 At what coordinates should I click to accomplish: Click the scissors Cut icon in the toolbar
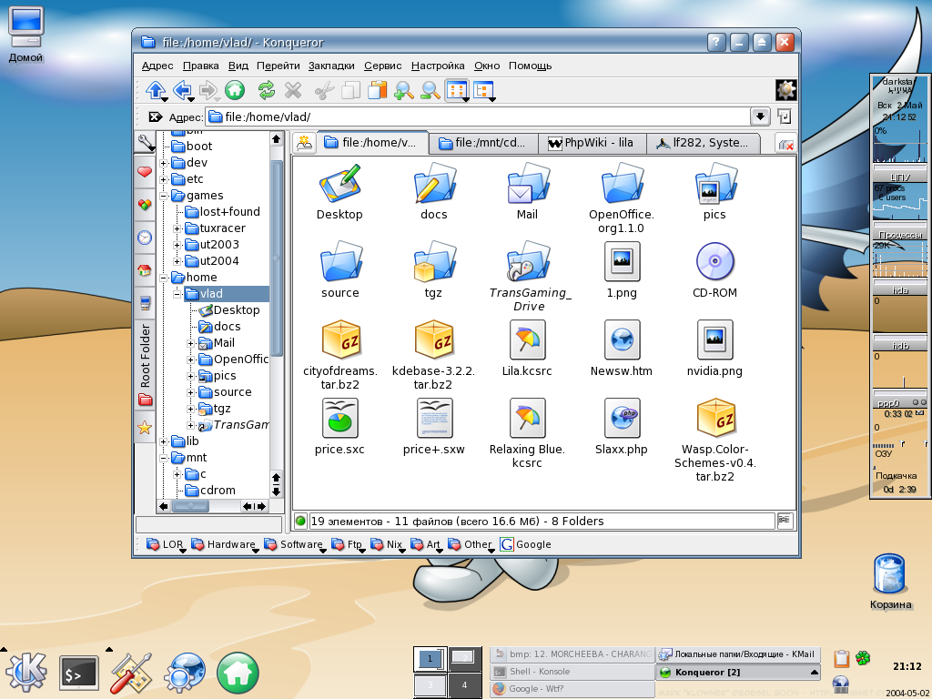pyautogui.click(x=325, y=90)
